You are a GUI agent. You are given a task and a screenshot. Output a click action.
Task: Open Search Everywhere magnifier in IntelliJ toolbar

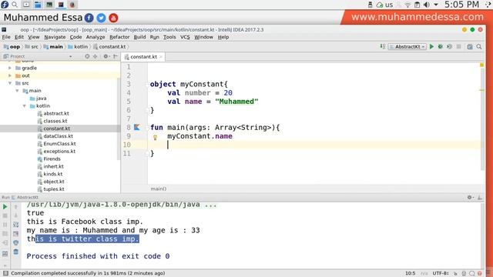pyautogui.click(x=479, y=46)
